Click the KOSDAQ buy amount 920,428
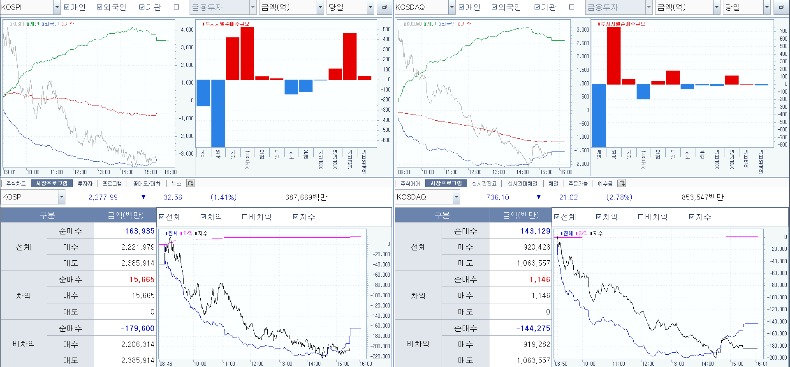Image resolution: width=790 pixels, height=367 pixels. tap(537, 247)
